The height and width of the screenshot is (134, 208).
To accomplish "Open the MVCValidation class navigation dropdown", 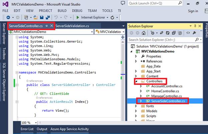I will (x=124, y=32).
